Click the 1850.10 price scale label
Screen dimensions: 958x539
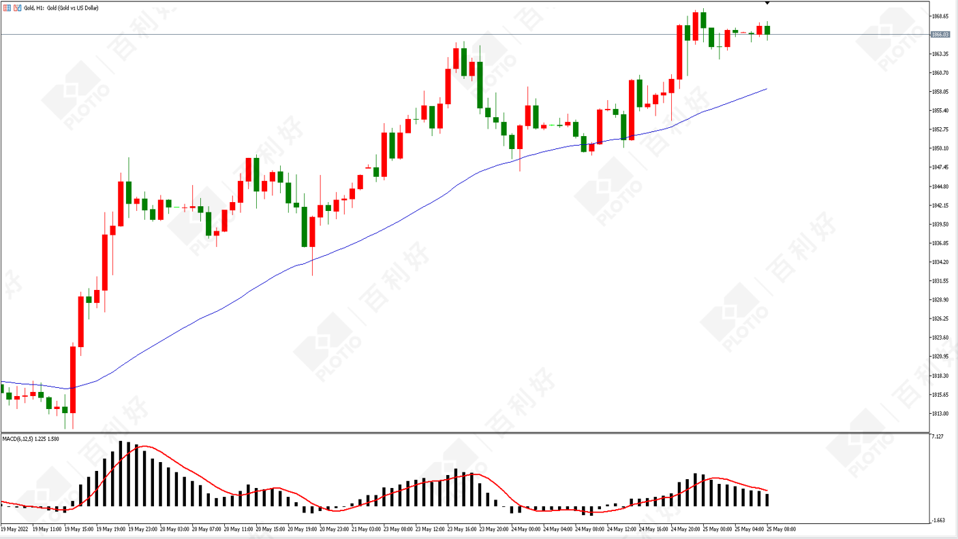[940, 148]
